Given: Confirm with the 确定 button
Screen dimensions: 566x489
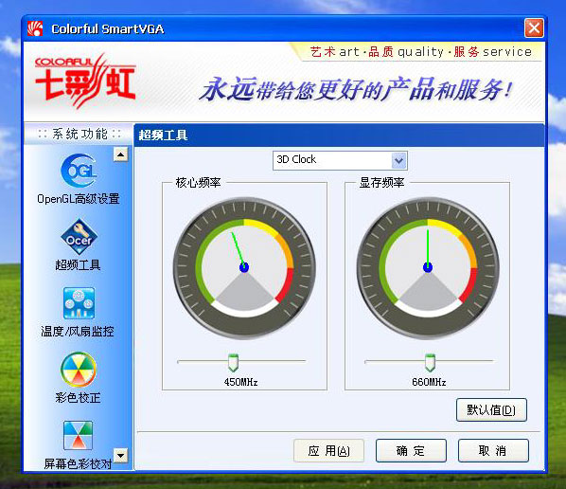Looking at the screenshot, I should 411,451.
